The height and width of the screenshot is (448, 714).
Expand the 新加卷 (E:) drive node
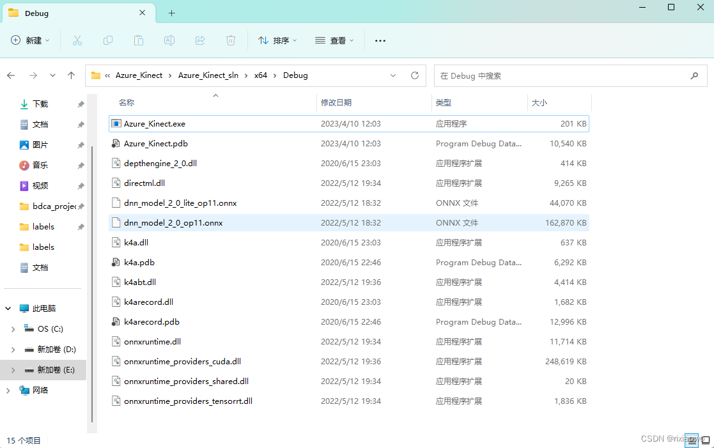(13, 370)
